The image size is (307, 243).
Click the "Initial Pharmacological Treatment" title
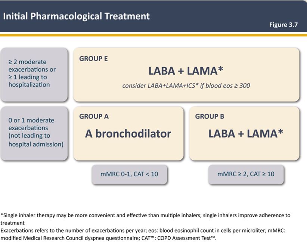tap(76, 16)
